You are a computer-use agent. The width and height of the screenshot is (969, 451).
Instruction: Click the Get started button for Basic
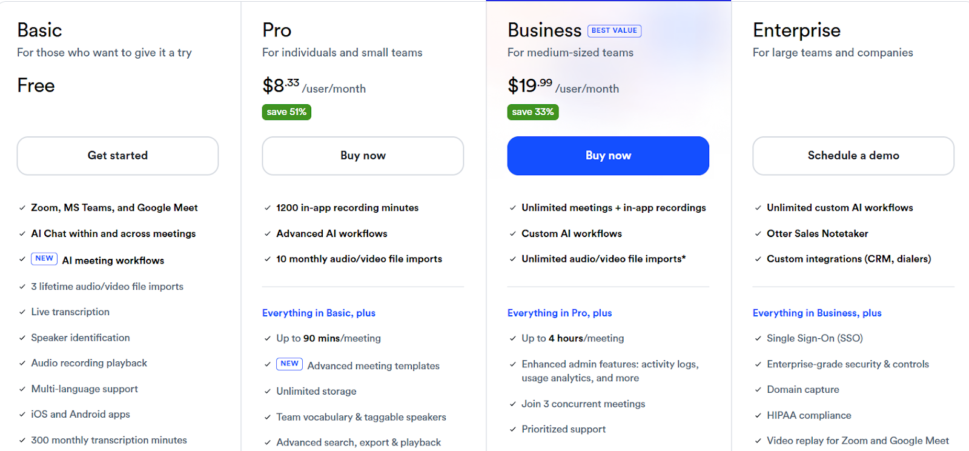pos(117,156)
